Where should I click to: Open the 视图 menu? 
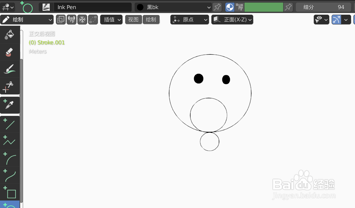pos(133,20)
